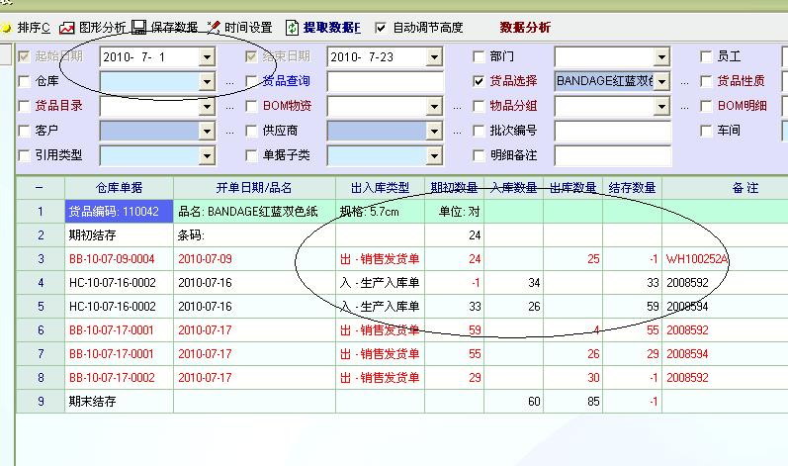Click the 数据分析 label in toolbar
The height and width of the screenshot is (466, 788).
pos(525,28)
